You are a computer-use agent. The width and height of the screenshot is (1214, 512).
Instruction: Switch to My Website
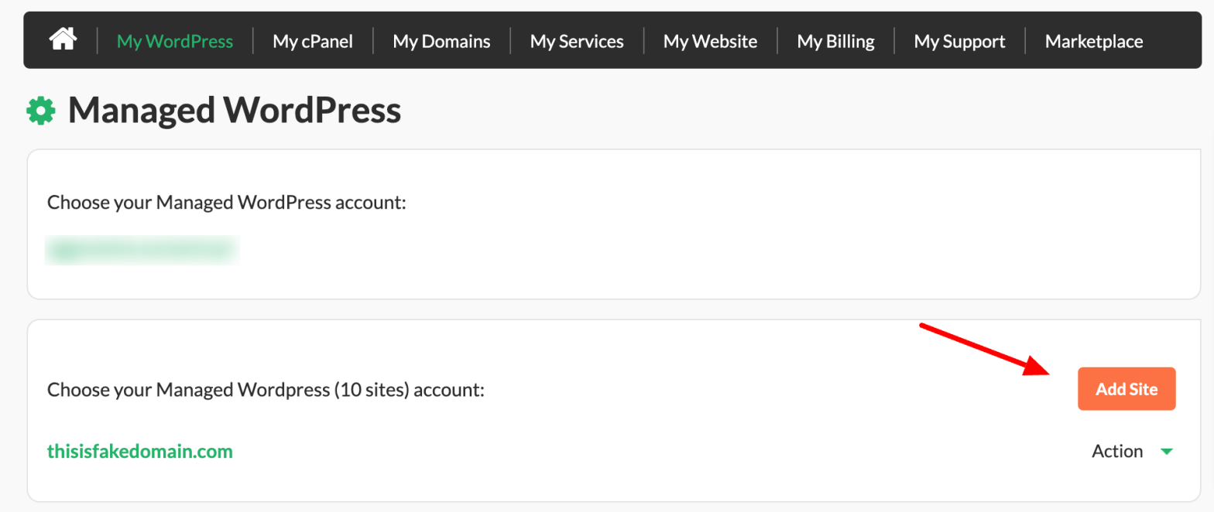(709, 40)
